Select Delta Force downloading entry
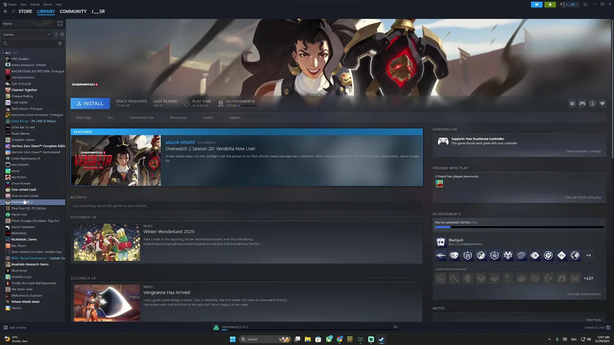The width and height of the screenshot is (614, 345). (33, 121)
